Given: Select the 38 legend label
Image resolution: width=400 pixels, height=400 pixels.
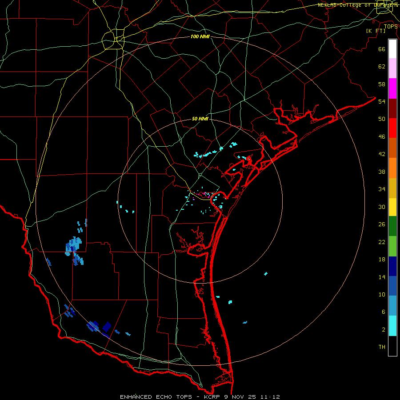Looking at the screenshot, I should (x=382, y=172).
